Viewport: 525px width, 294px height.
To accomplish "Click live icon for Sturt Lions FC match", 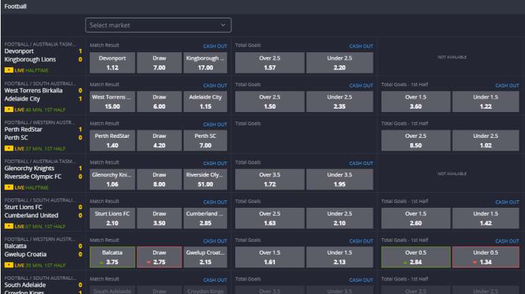I will tap(8, 226).
